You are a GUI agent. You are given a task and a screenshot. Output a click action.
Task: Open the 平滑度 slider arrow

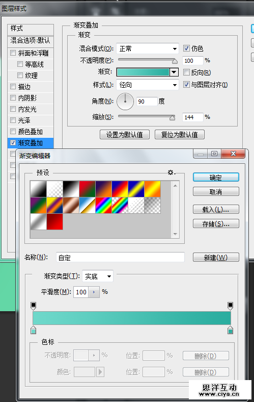94,292
